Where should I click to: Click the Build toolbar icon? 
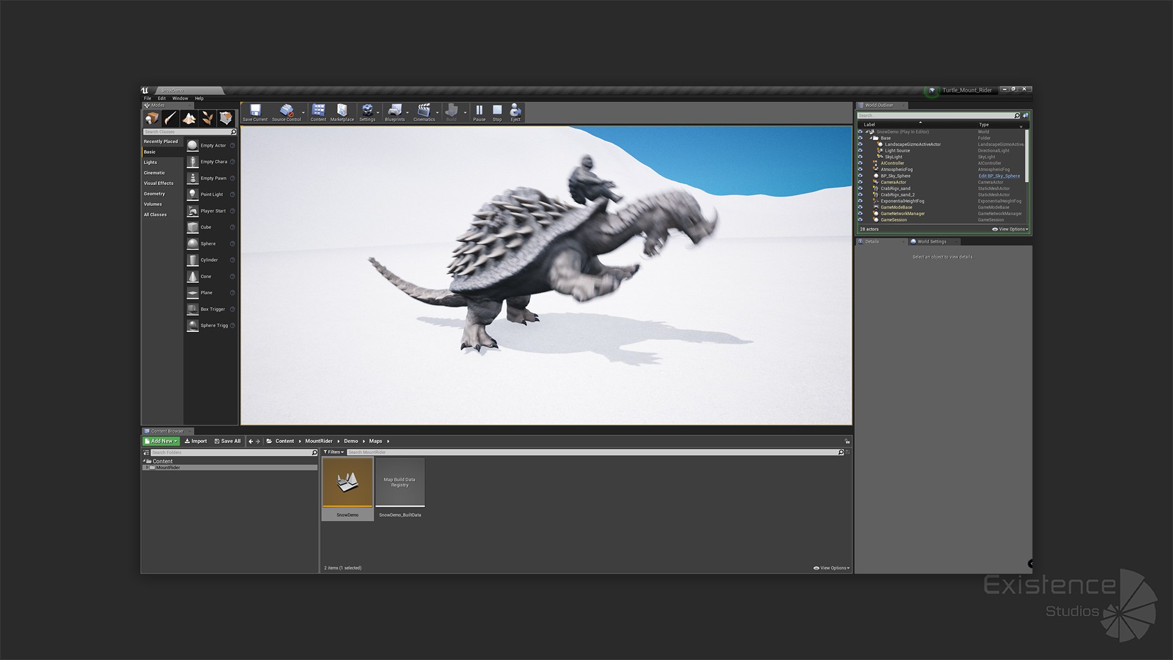[x=451, y=110]
